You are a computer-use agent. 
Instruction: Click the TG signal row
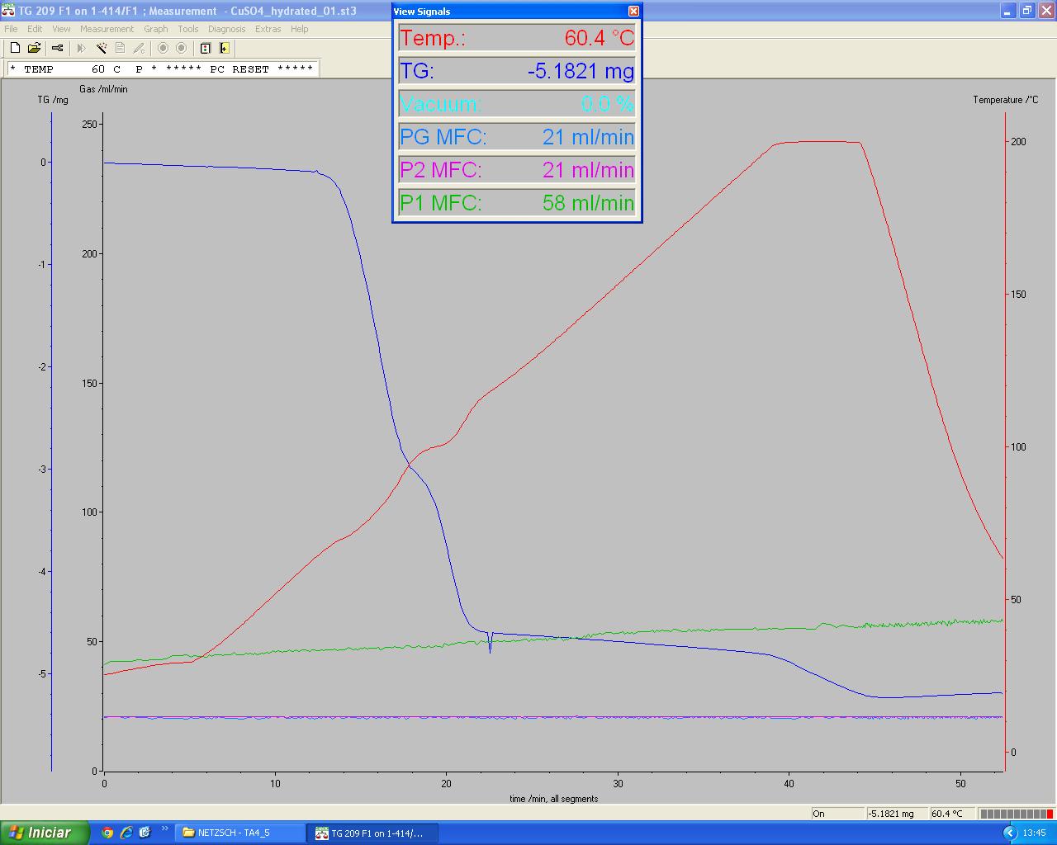[517, 71]
